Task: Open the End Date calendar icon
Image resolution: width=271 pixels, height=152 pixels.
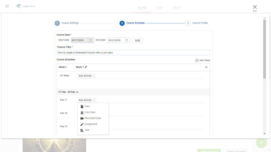Action: pos(127,40)
